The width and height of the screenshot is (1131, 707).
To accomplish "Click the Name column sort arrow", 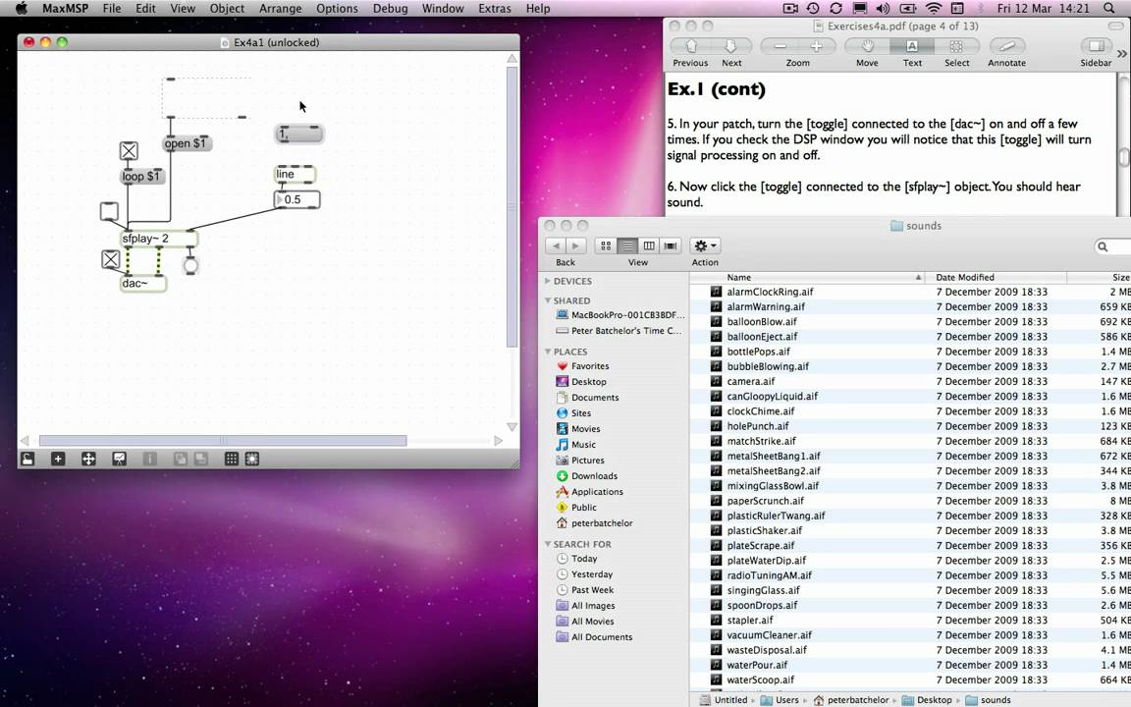I will [918, 277].
